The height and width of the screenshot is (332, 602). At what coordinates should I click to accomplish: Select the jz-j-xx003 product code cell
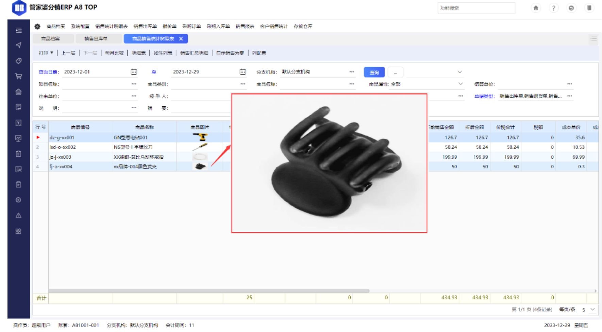80,157
